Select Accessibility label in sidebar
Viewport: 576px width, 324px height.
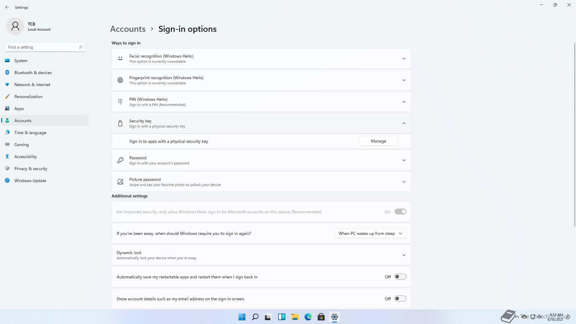pos(25,157)
